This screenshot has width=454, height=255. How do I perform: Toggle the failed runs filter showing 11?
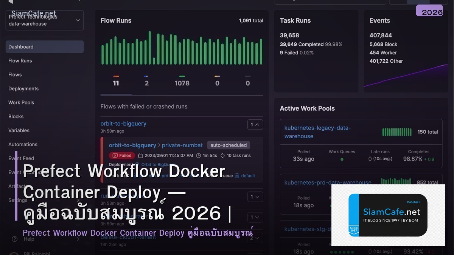point(116,80)
